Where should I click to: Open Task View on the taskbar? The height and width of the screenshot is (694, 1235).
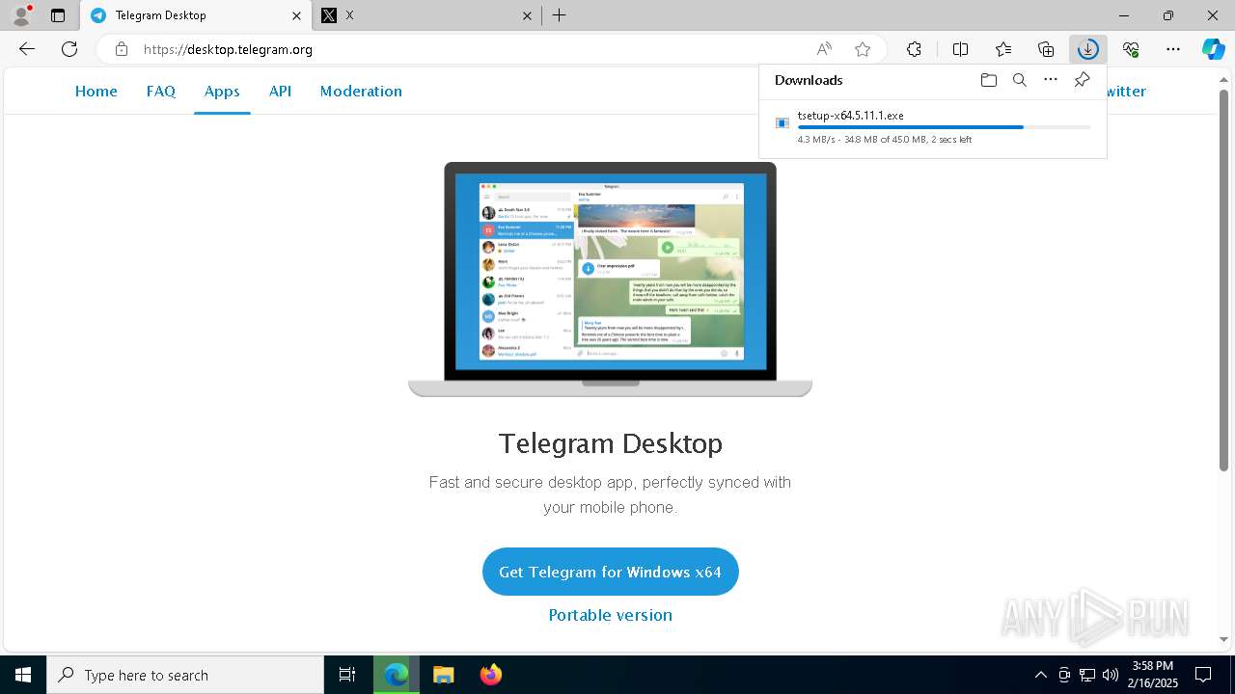click(347, 675)
